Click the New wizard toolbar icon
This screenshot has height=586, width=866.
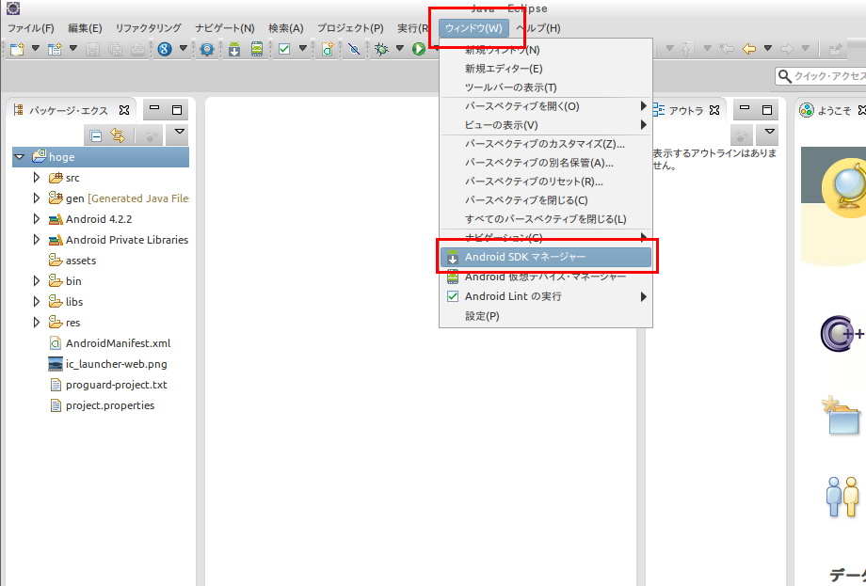(x=17, y=49)
